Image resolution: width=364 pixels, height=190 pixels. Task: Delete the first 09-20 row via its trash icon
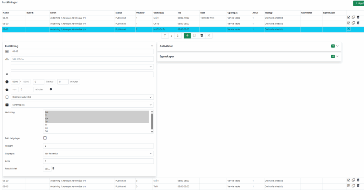tap(358, 23)
